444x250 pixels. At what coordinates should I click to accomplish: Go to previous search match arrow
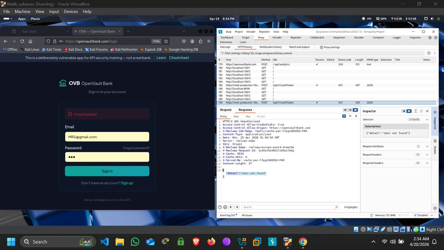pos(231,207)
